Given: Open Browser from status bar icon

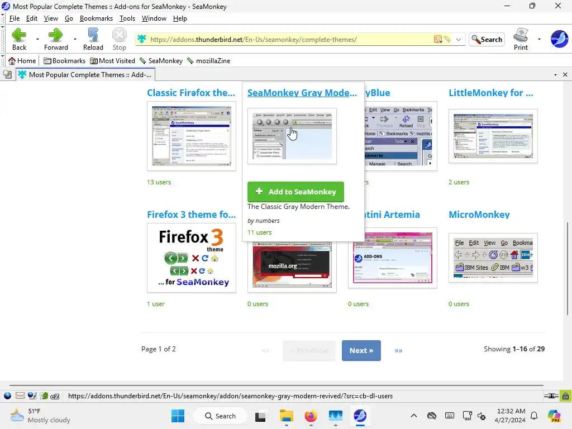Looking at the screenshot, I should [7, 396].
